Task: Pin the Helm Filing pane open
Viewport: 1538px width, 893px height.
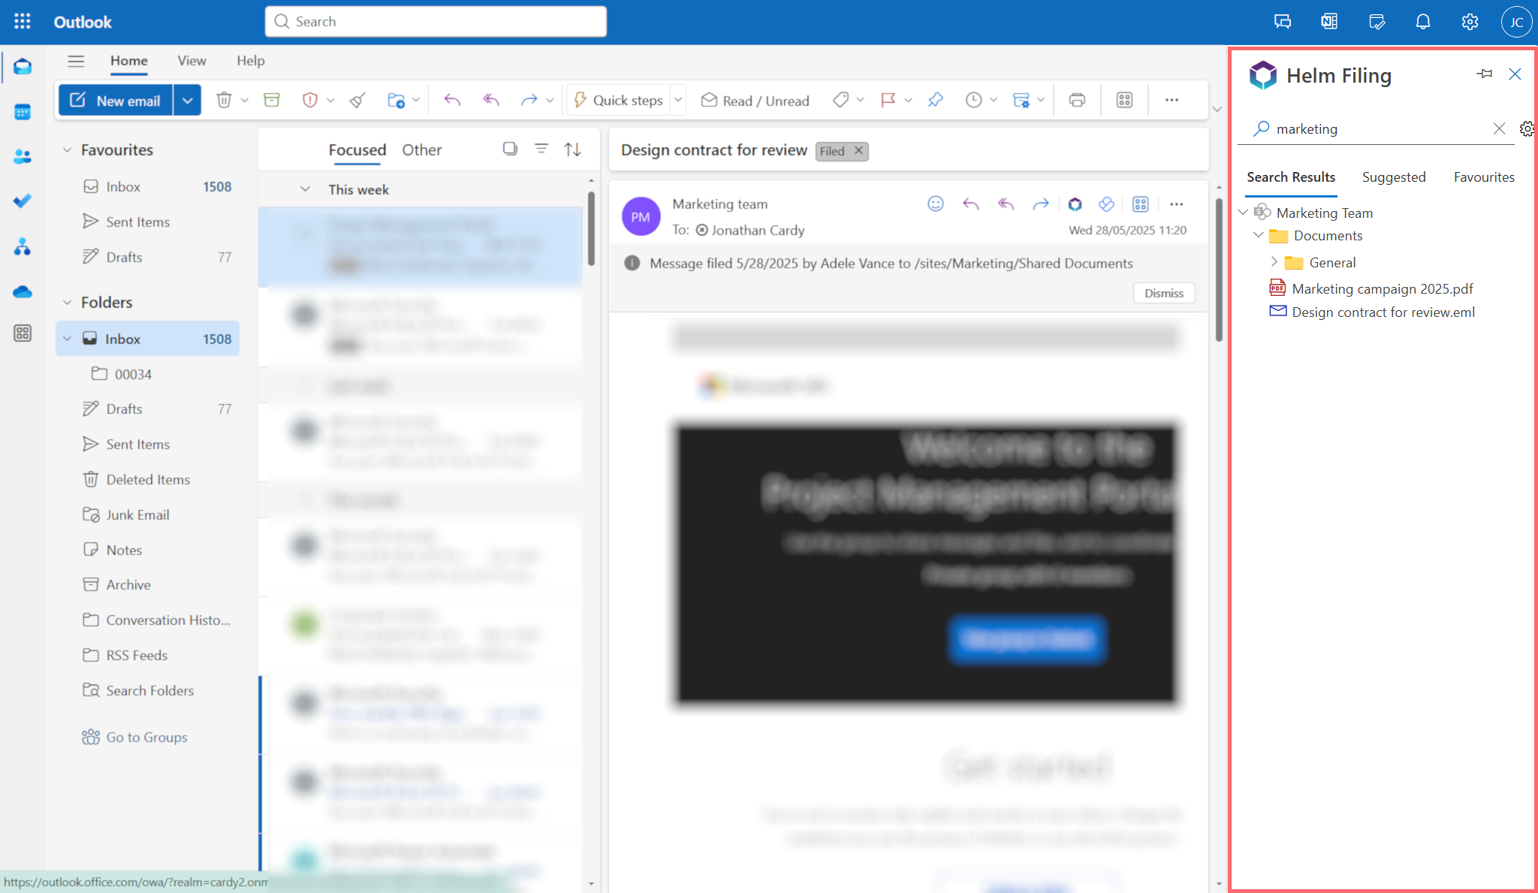Action: pyautogui.click(x=1484, y=74)
